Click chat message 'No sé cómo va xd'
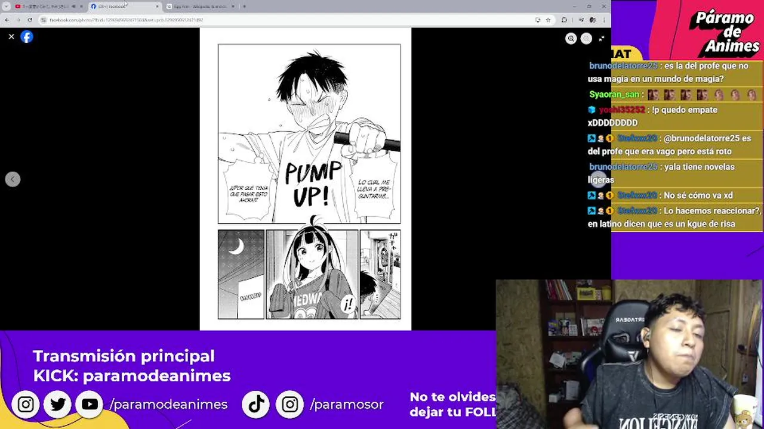Image resolution: width=764 pixels, height=429 pixels. (698, 195)
